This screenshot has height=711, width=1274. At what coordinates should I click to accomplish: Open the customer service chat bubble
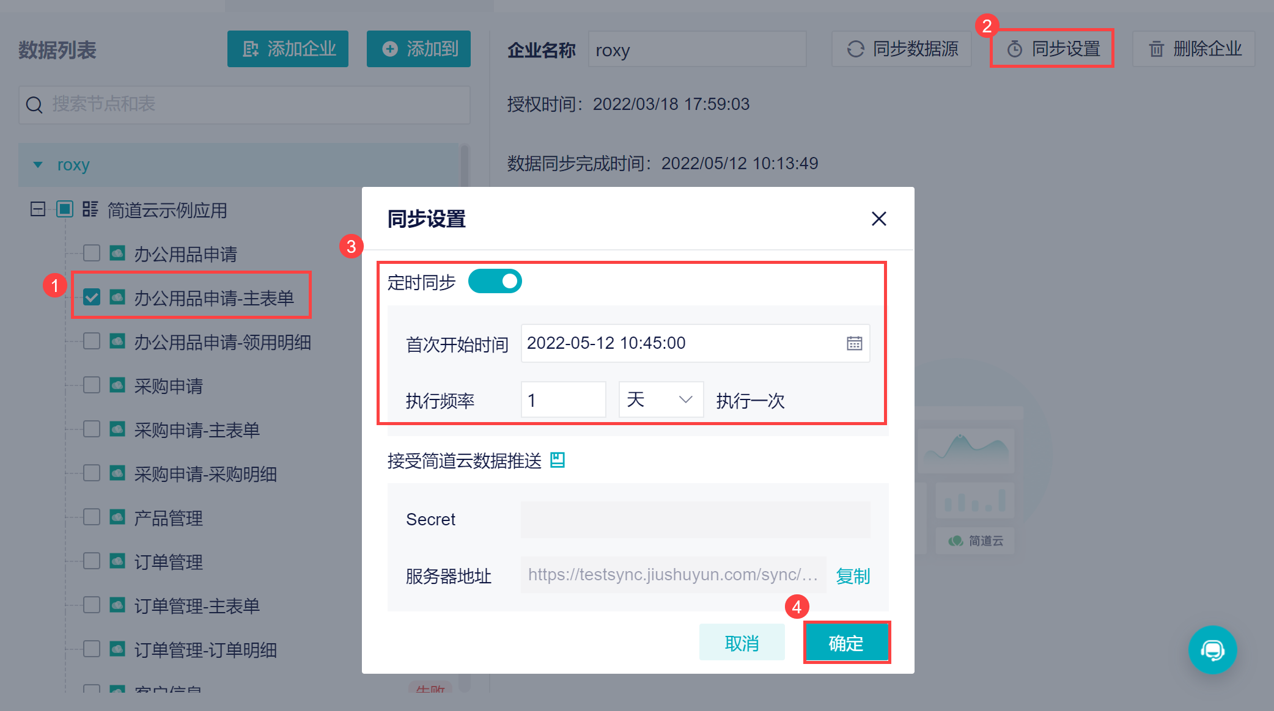pyautogui.click(x=1212, y=650)
